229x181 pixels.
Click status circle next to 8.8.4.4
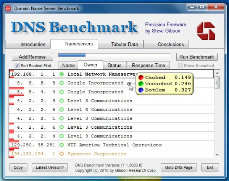click(61, 92)
